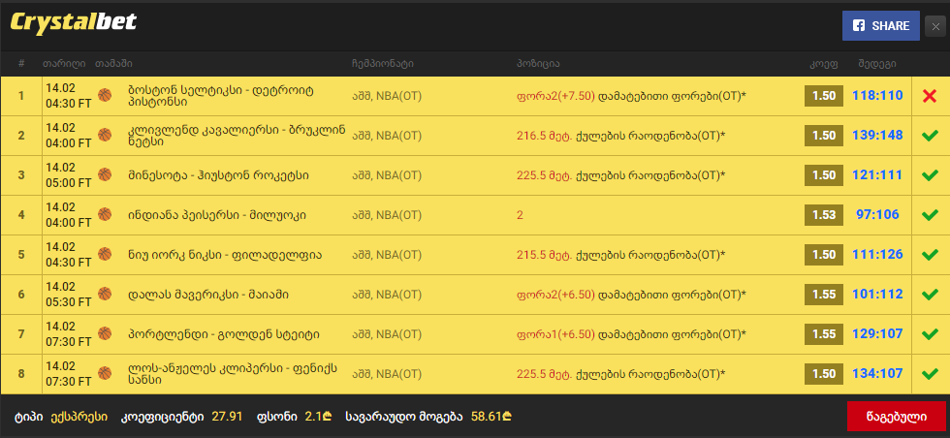Click the 139:148 score result
This screenshot has width=950, height=438.
[877, 135]
